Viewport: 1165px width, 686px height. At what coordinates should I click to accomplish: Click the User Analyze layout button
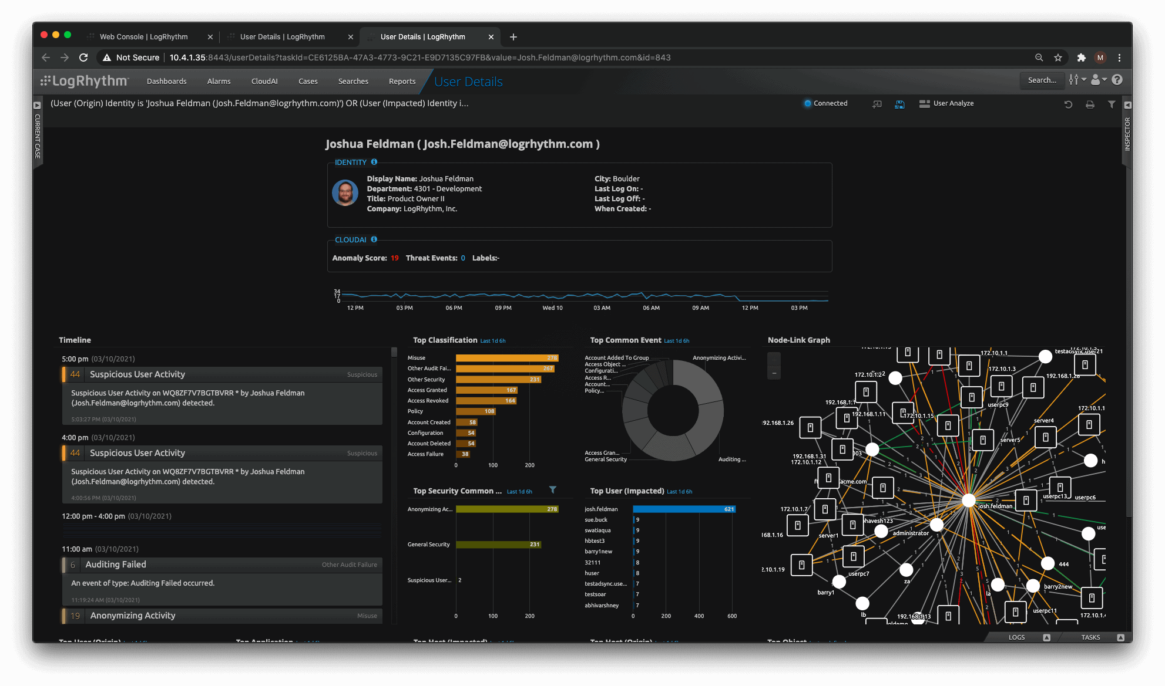(946, 103)
